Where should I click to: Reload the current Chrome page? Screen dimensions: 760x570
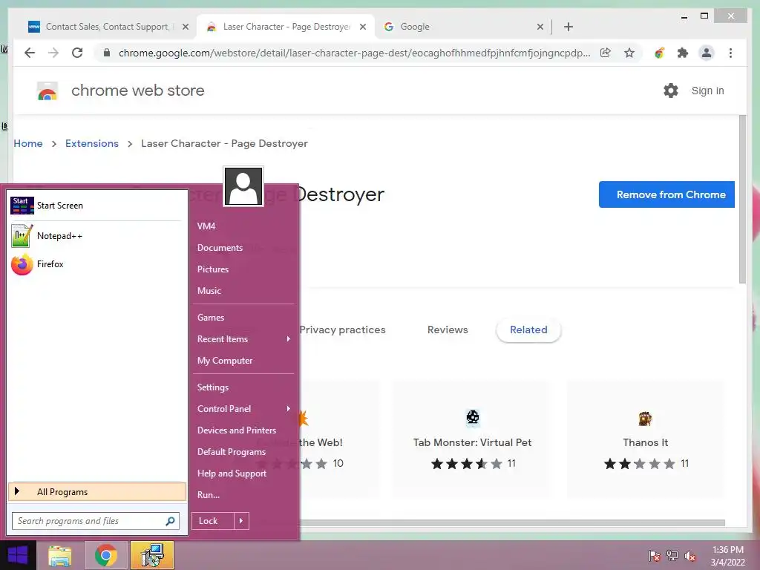[x=77, y=53]
